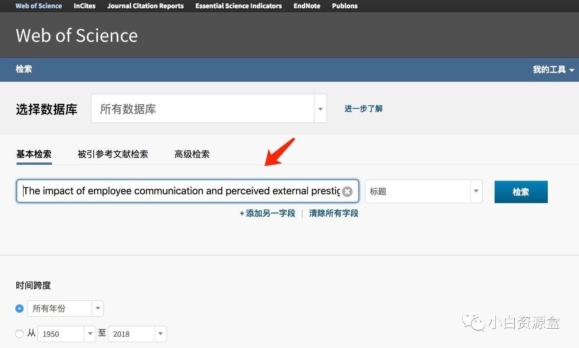Click the Web of Science logo title

[x=76, y=36]
